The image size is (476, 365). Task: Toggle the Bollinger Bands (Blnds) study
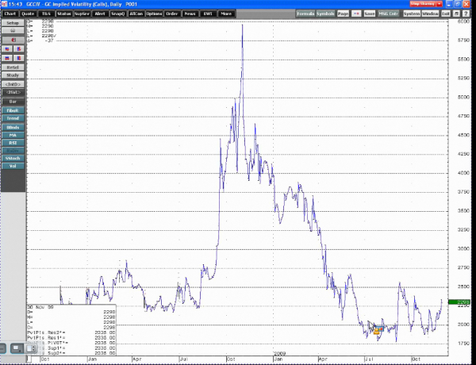(x=12, y=127)
